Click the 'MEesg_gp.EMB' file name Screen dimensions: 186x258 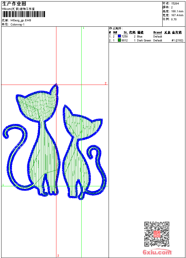[x=21, y=20]
